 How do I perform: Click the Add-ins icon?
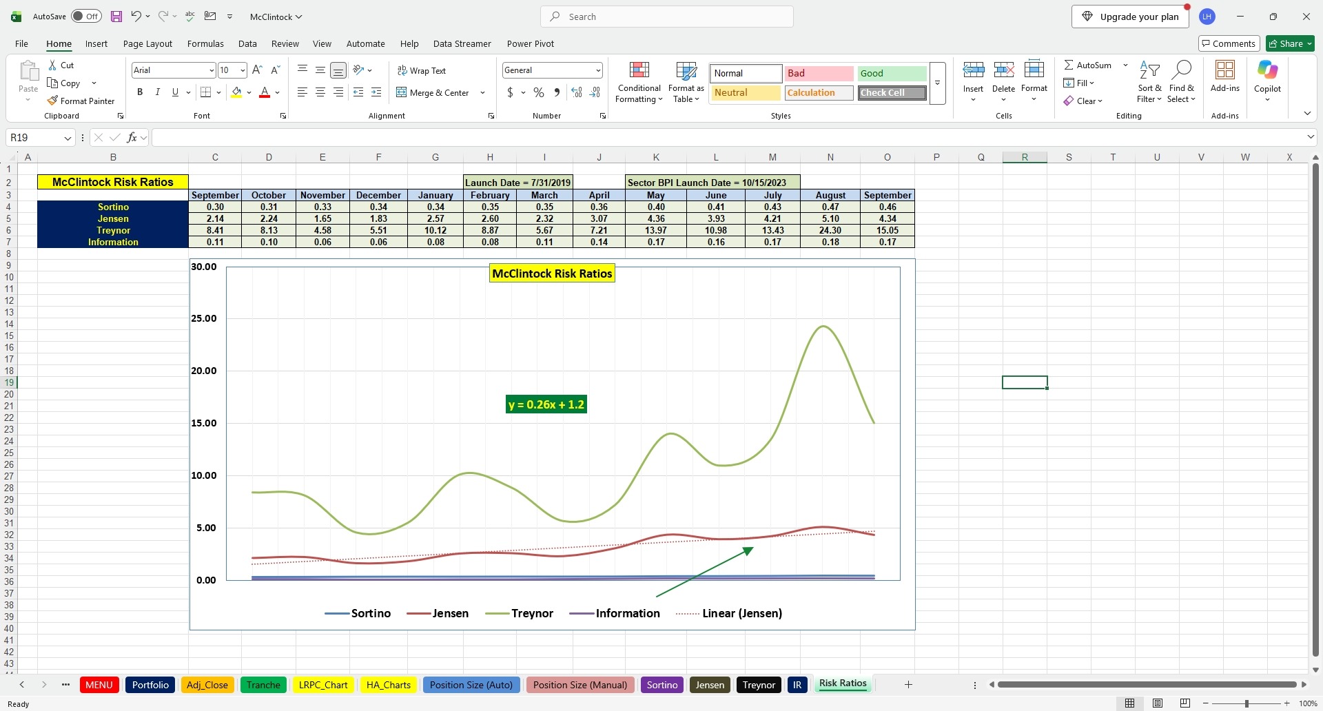point(1224,70)
